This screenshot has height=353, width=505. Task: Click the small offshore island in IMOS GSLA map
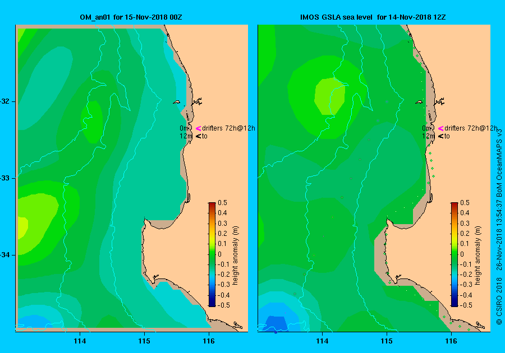[419, 102]
